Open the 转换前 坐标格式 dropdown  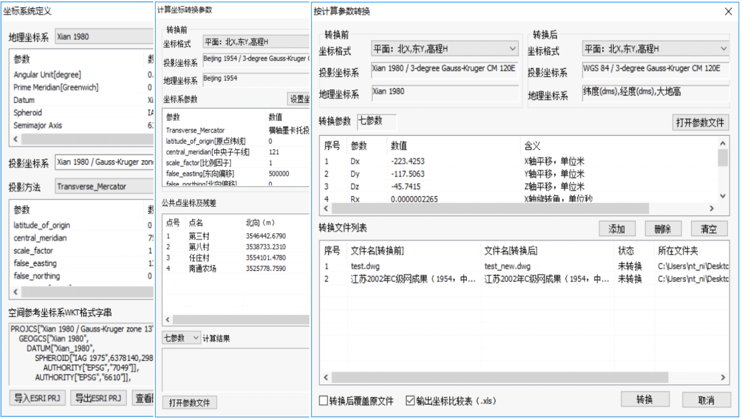[512, 49]
